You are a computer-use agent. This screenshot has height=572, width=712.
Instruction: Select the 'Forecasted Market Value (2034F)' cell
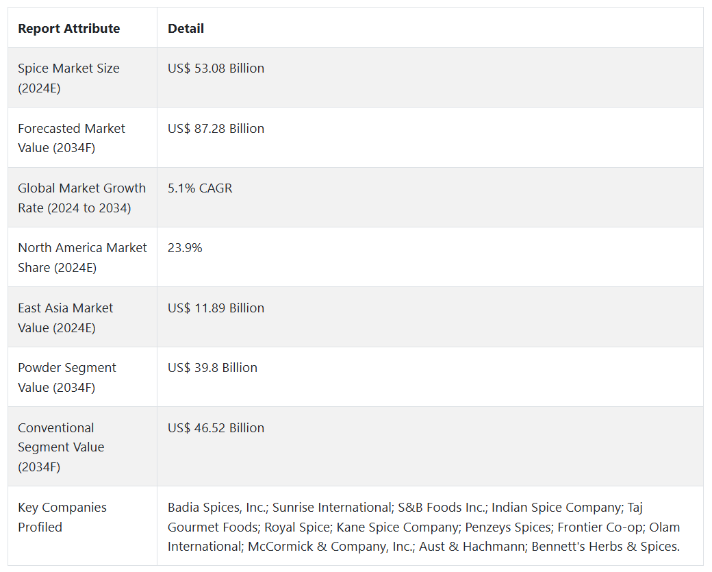(x=71, y=138)
